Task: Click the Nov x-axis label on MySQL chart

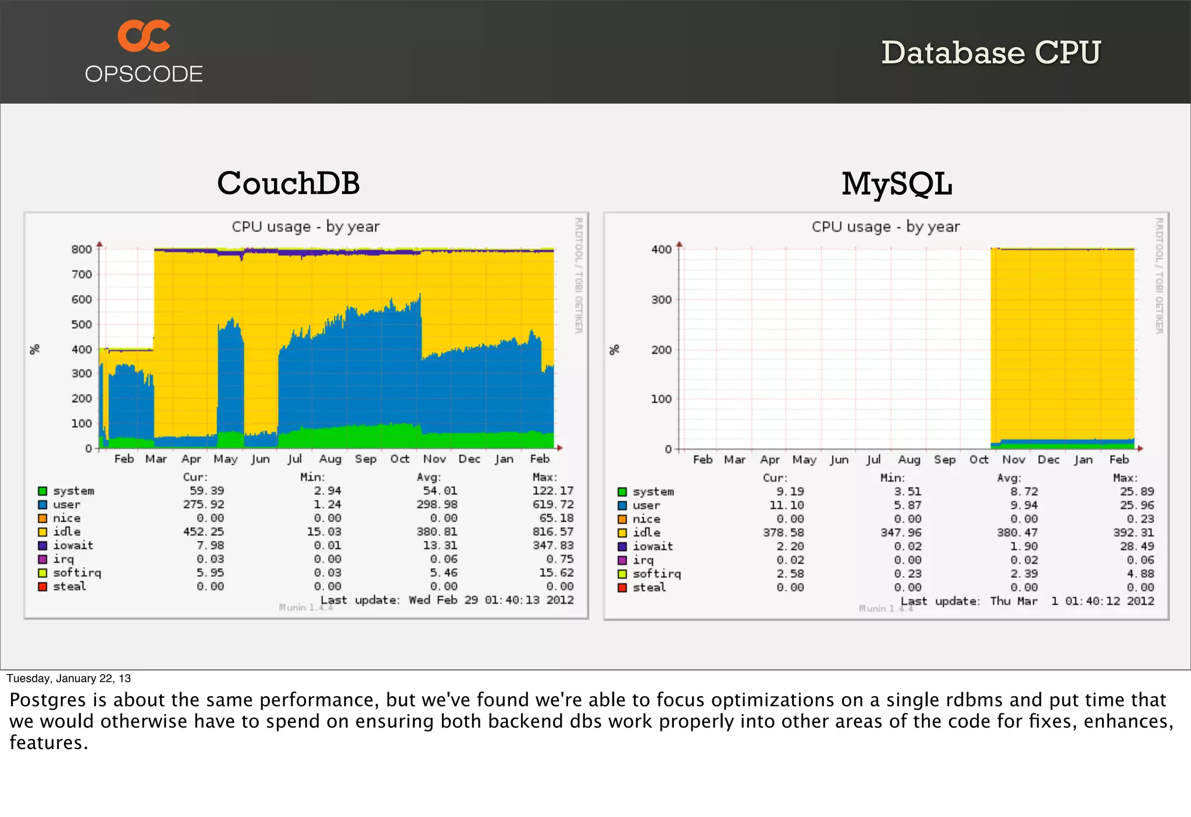Action: 1014,459
